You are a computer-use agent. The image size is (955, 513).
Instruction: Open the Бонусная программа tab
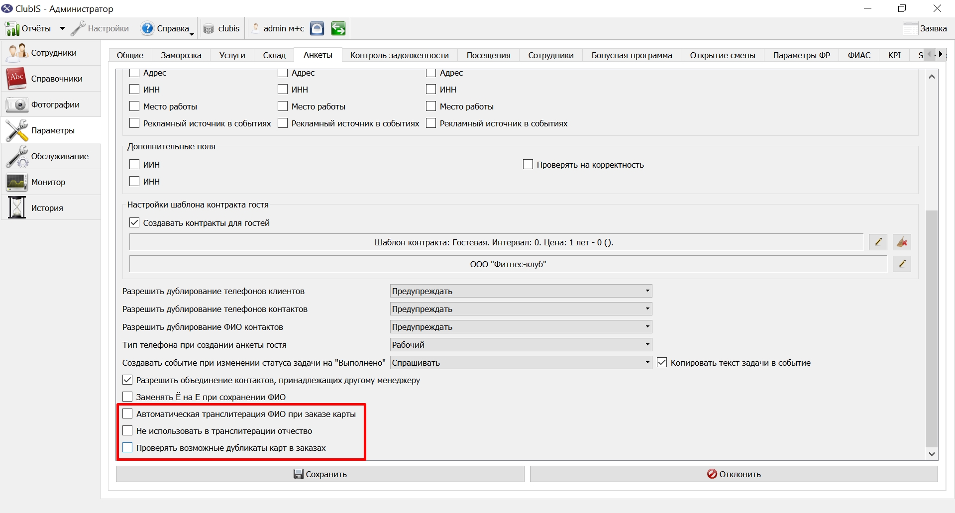coord(632,55)
